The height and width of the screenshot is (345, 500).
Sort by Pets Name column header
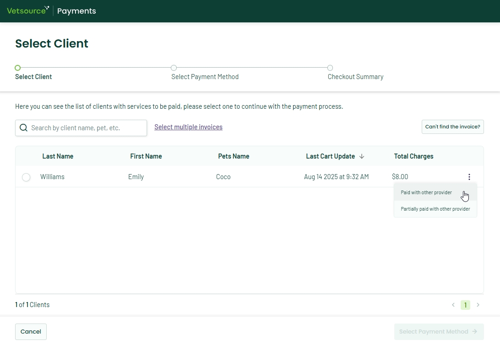click(x=234, y=156)
